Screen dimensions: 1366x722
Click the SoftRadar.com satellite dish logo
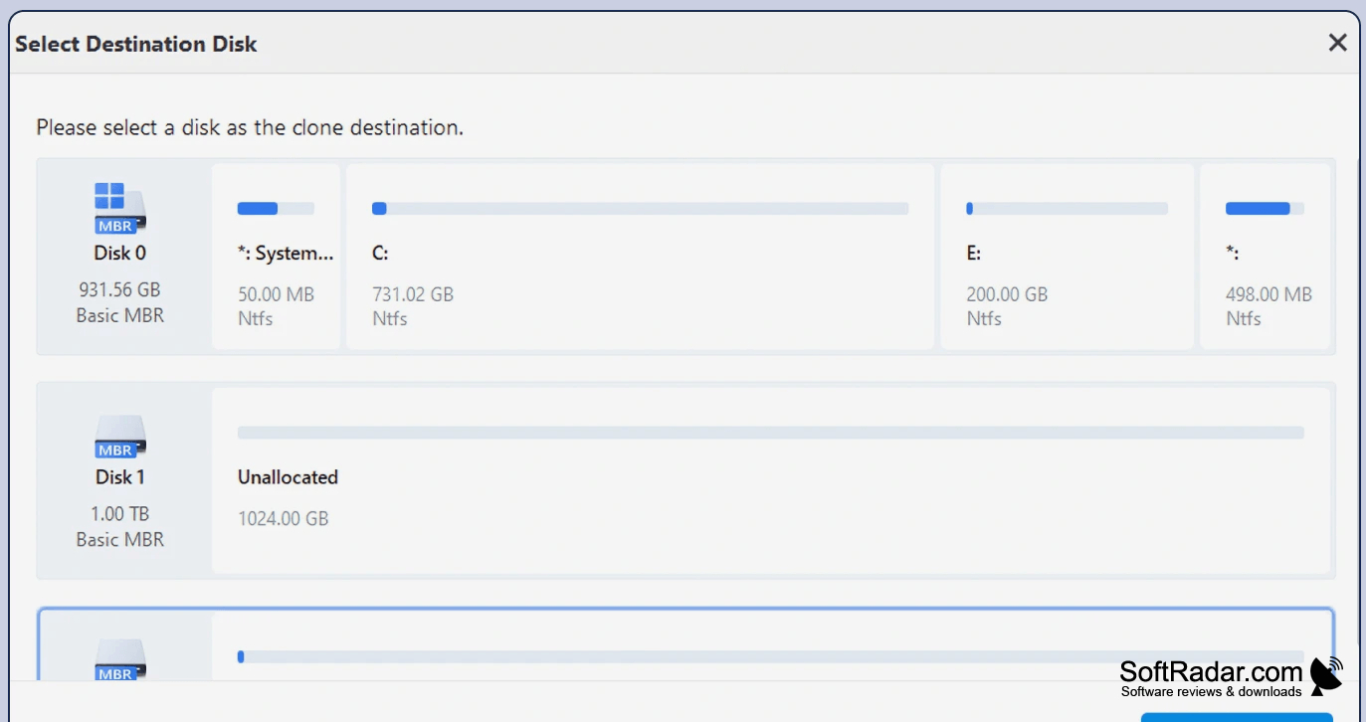[x=1327, y=674]
